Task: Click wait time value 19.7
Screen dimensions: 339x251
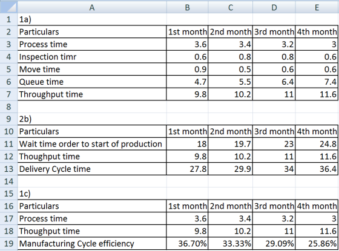Action: coord(231,144)
